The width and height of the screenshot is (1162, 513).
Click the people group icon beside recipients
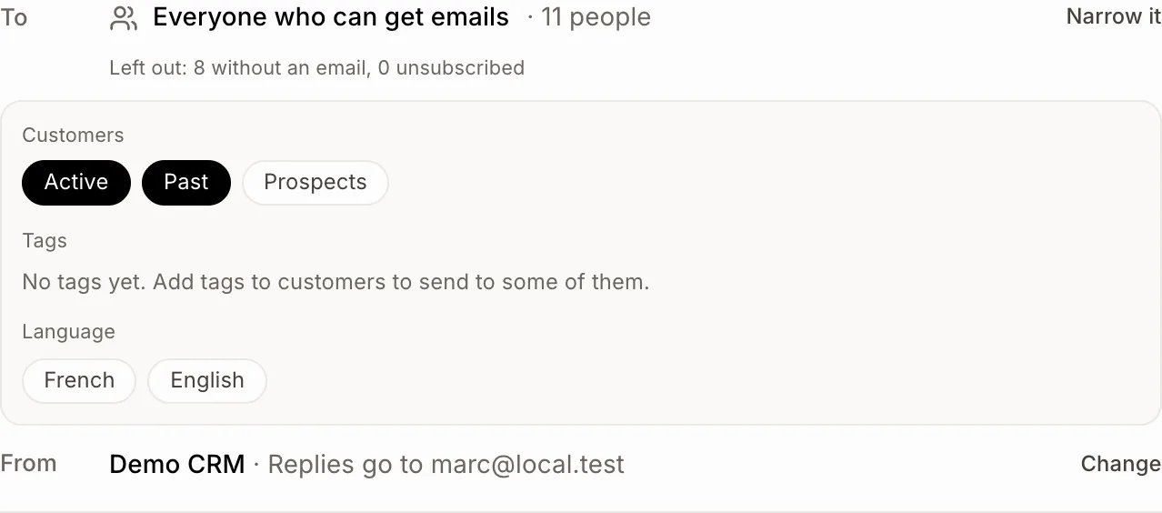tap(124, 18)
